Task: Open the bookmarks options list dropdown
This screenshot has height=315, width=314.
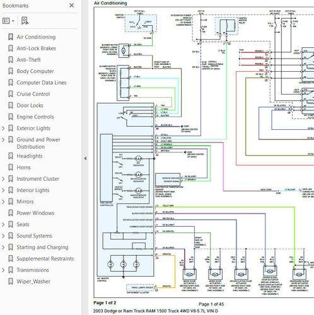Action: (8, 21)
